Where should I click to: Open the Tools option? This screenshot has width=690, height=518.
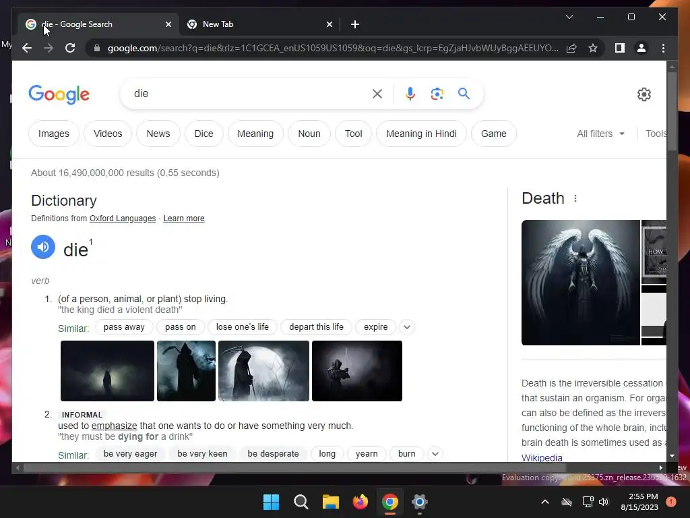pos(656,134)
